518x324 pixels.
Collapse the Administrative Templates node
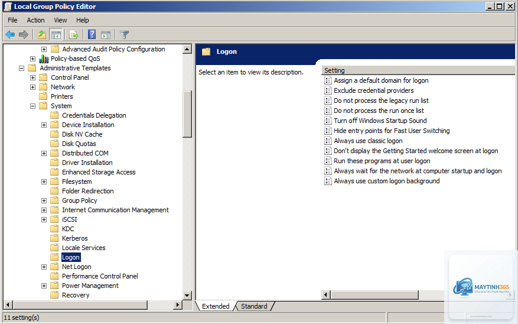click(21, 68)
